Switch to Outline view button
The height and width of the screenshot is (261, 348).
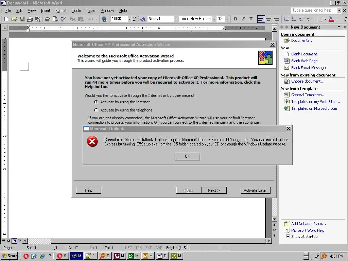click(20, 241)
